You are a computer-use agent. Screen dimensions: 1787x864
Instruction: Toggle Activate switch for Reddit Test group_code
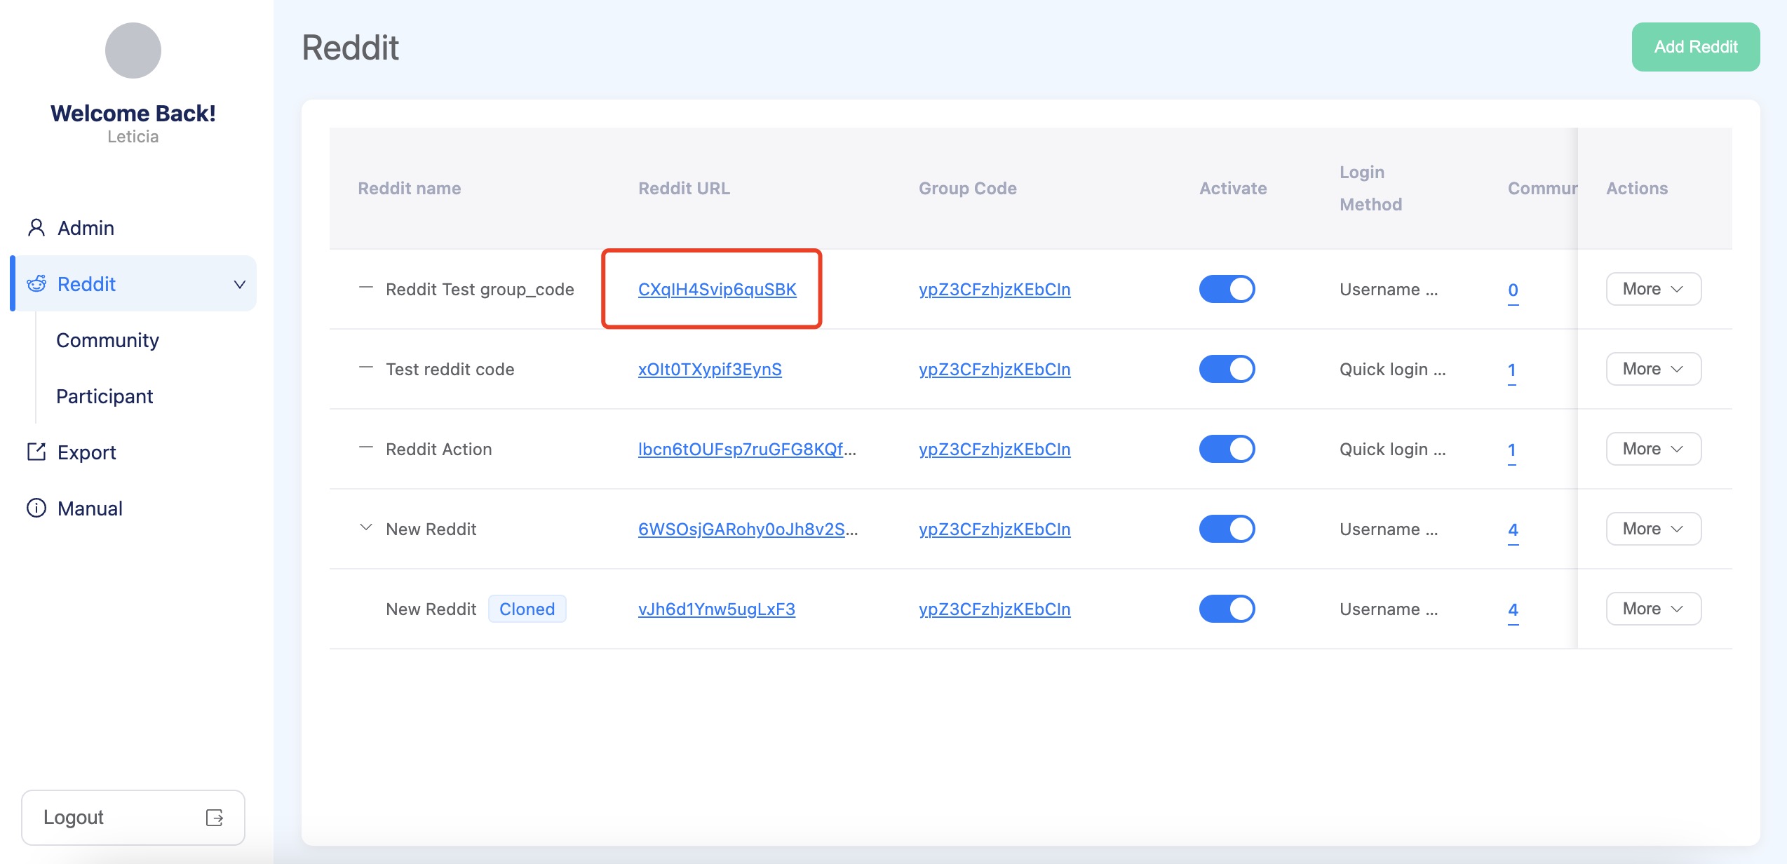click(x=1227, y=289)
